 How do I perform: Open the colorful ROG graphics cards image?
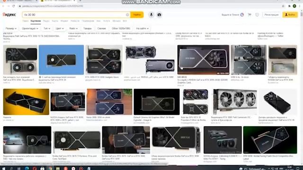[x=196, y=102]
